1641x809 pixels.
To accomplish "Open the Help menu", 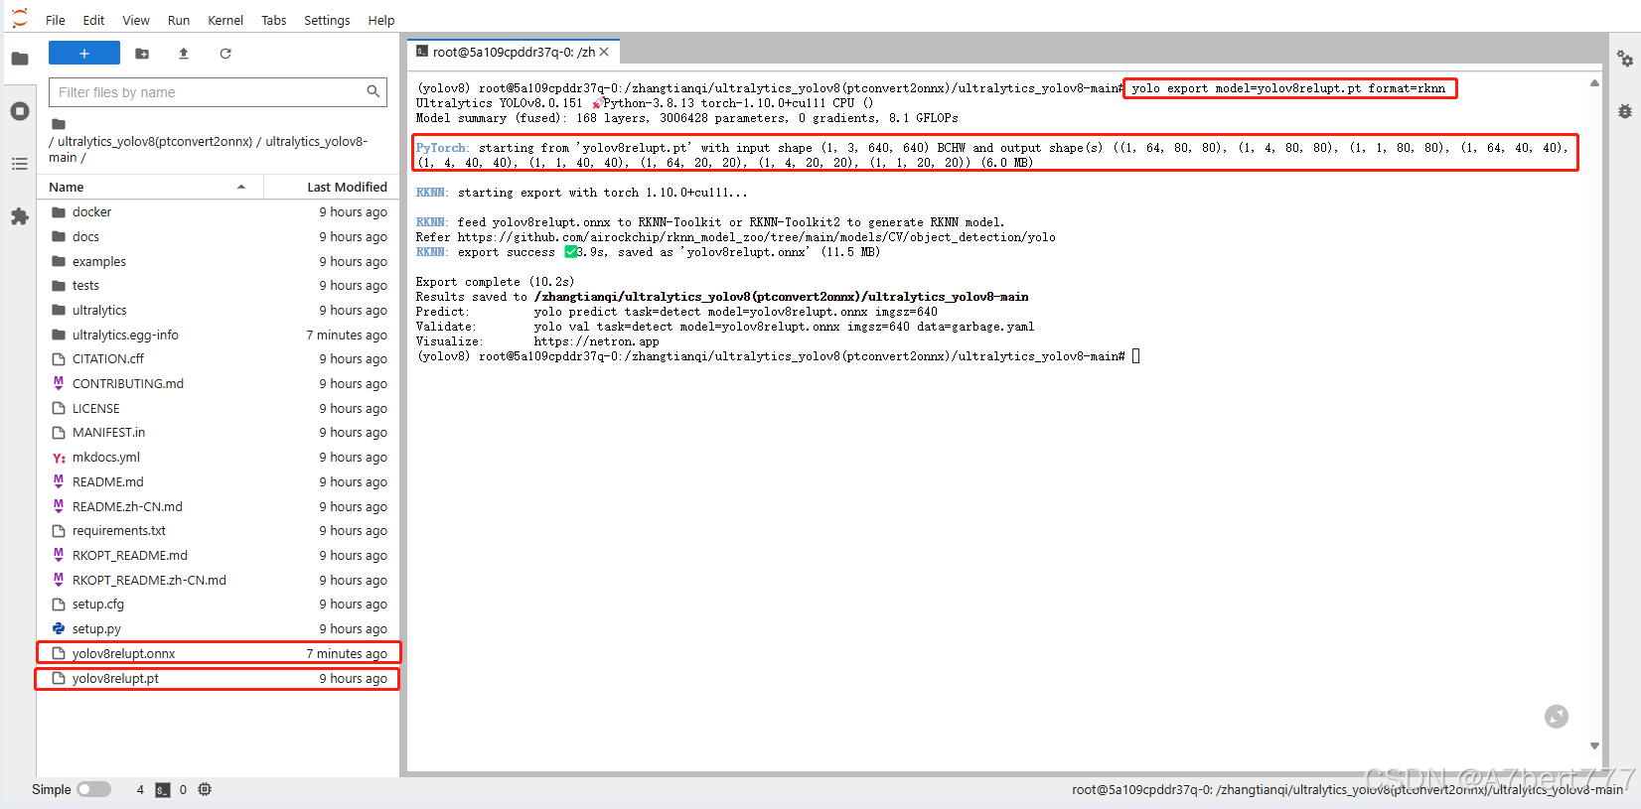I will point(381,20).
